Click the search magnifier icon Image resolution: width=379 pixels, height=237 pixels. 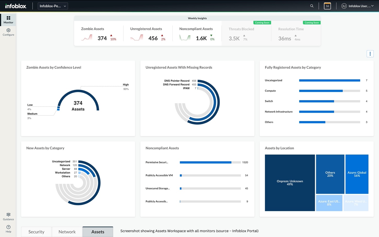(312, 6)
